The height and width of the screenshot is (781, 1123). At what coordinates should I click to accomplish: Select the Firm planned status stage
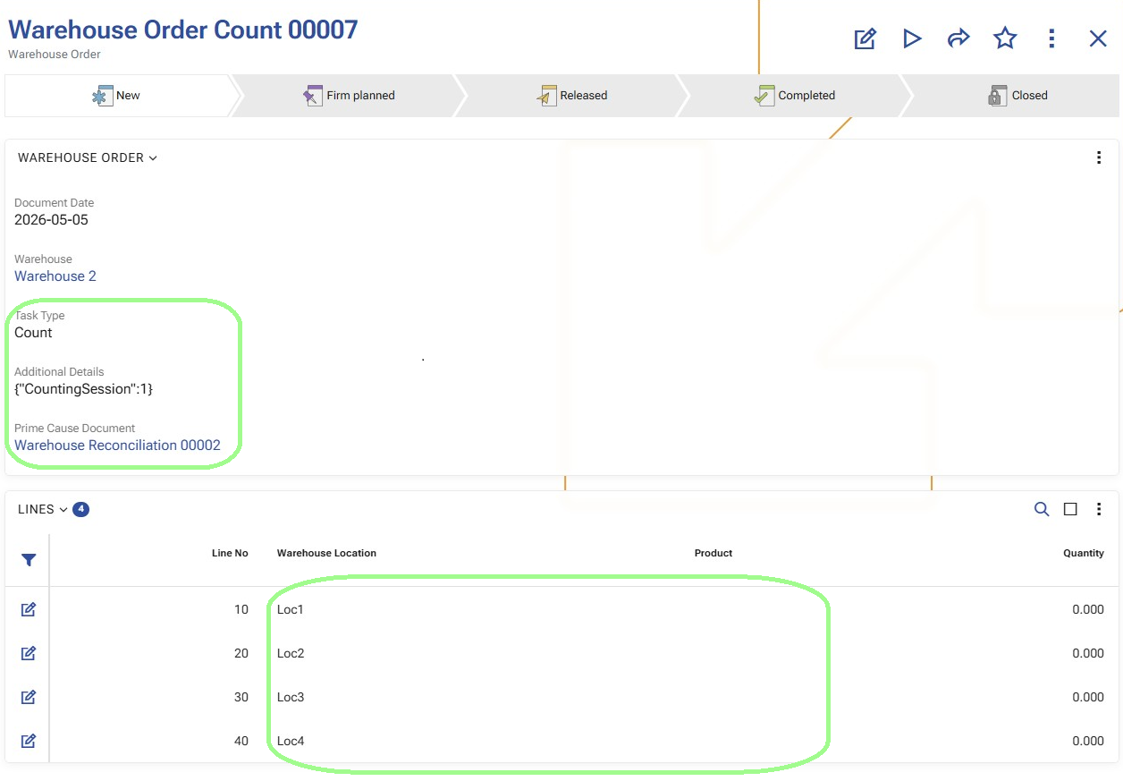[x=349, y=96]
